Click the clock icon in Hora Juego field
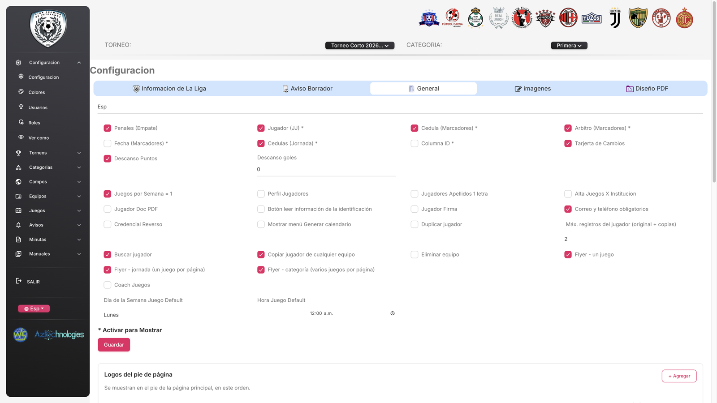The image size is (717, 403). coord(393,313)
